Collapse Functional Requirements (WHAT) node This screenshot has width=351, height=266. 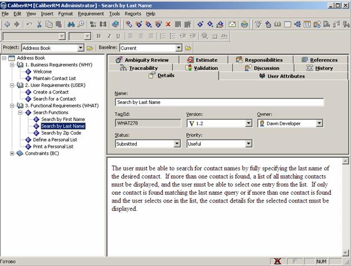coord(12,106)
